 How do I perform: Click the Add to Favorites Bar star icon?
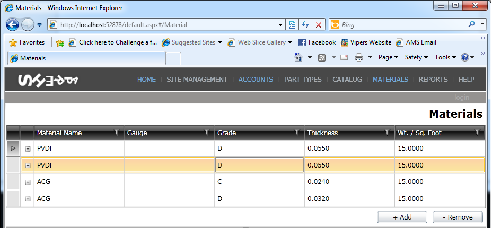[x=59, y=42]
